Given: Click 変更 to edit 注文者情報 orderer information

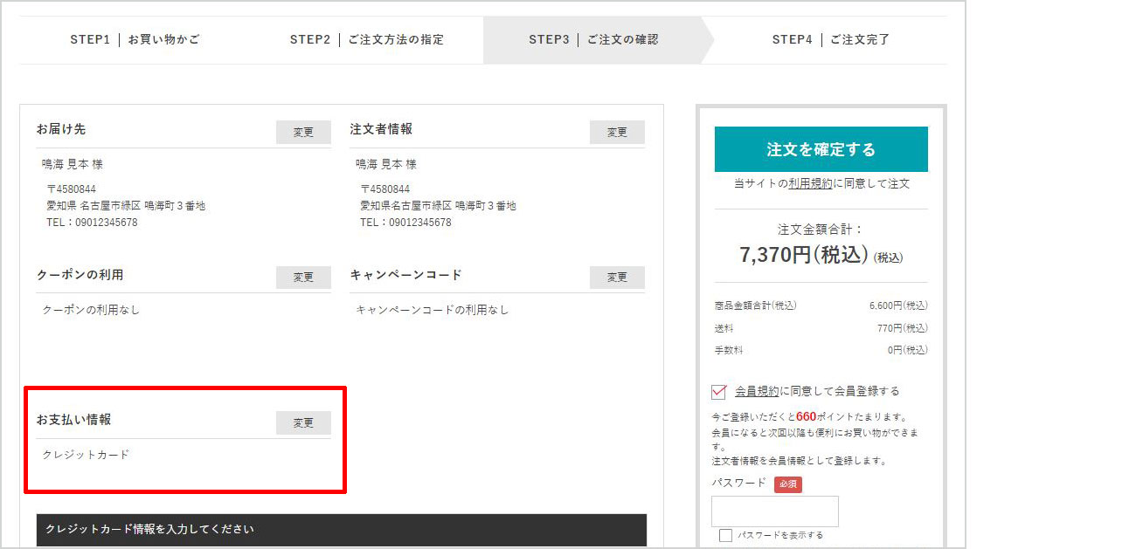Looking at the screenshot, I should click(x=617, y=132).
